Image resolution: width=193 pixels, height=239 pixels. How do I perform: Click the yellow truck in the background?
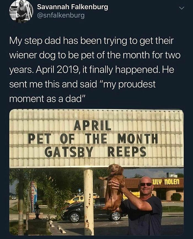pos(76,199)
